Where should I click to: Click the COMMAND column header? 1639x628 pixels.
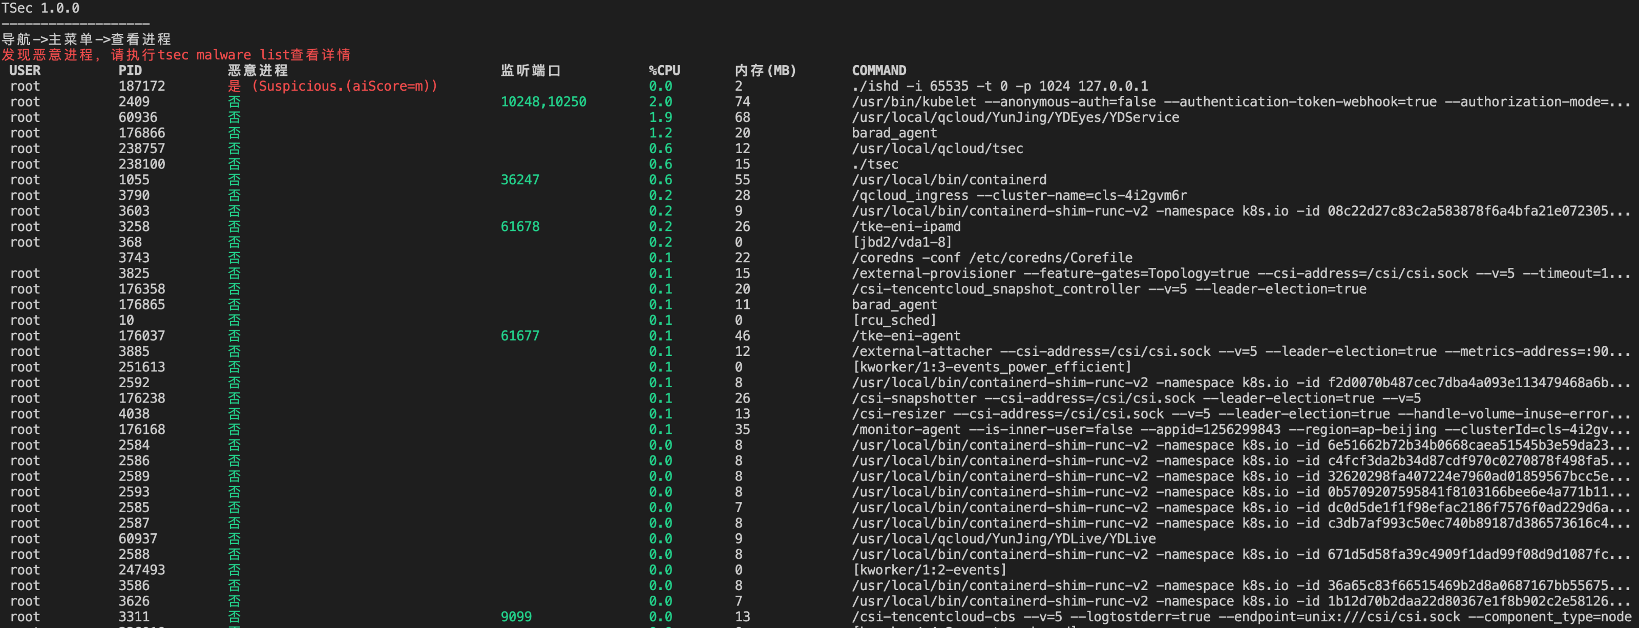pyautogui.click(x=879, y=70)
